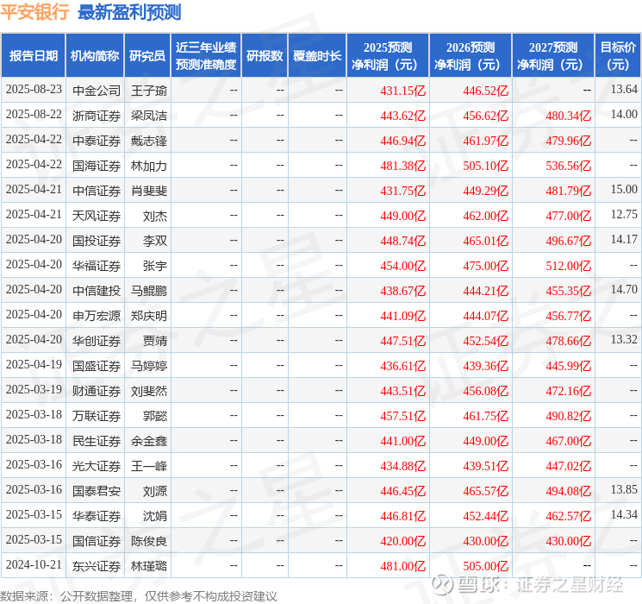This screenshot has height=604, width=642.
Task: Click the date 2024-10-21
Action: (x=34, y=564)
